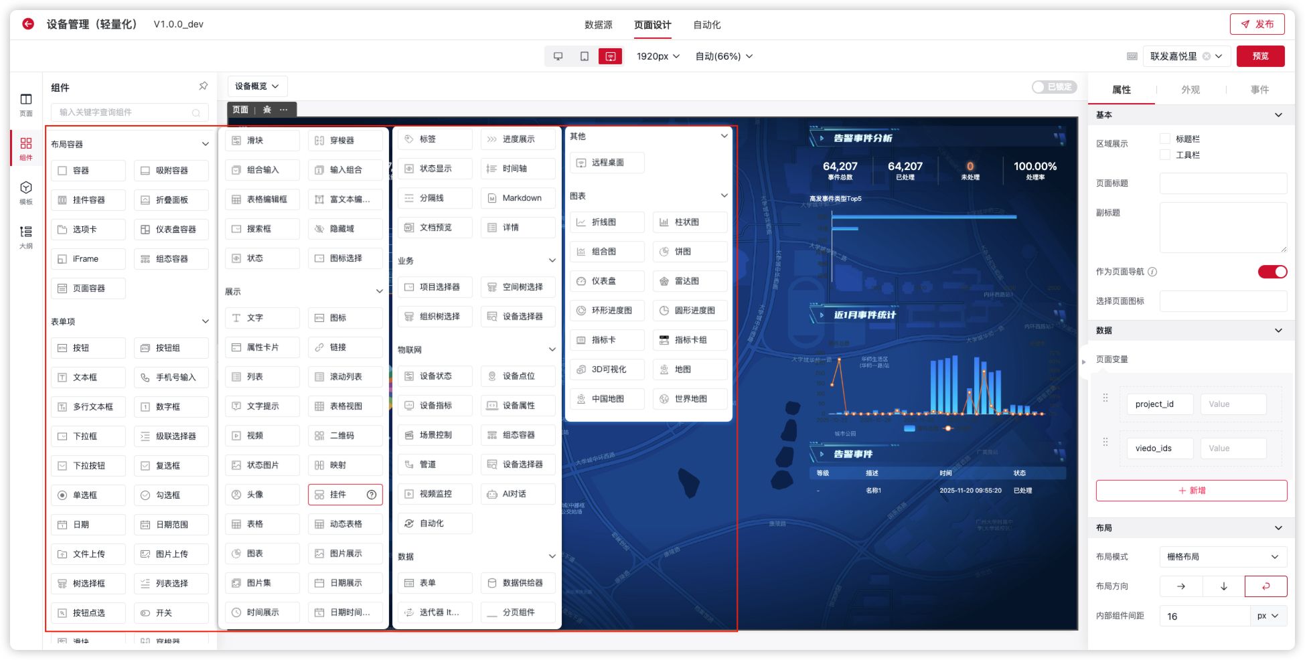Collapse the 布局容器 section
This screenshot has width=1305, height=660.
(205, 144)
